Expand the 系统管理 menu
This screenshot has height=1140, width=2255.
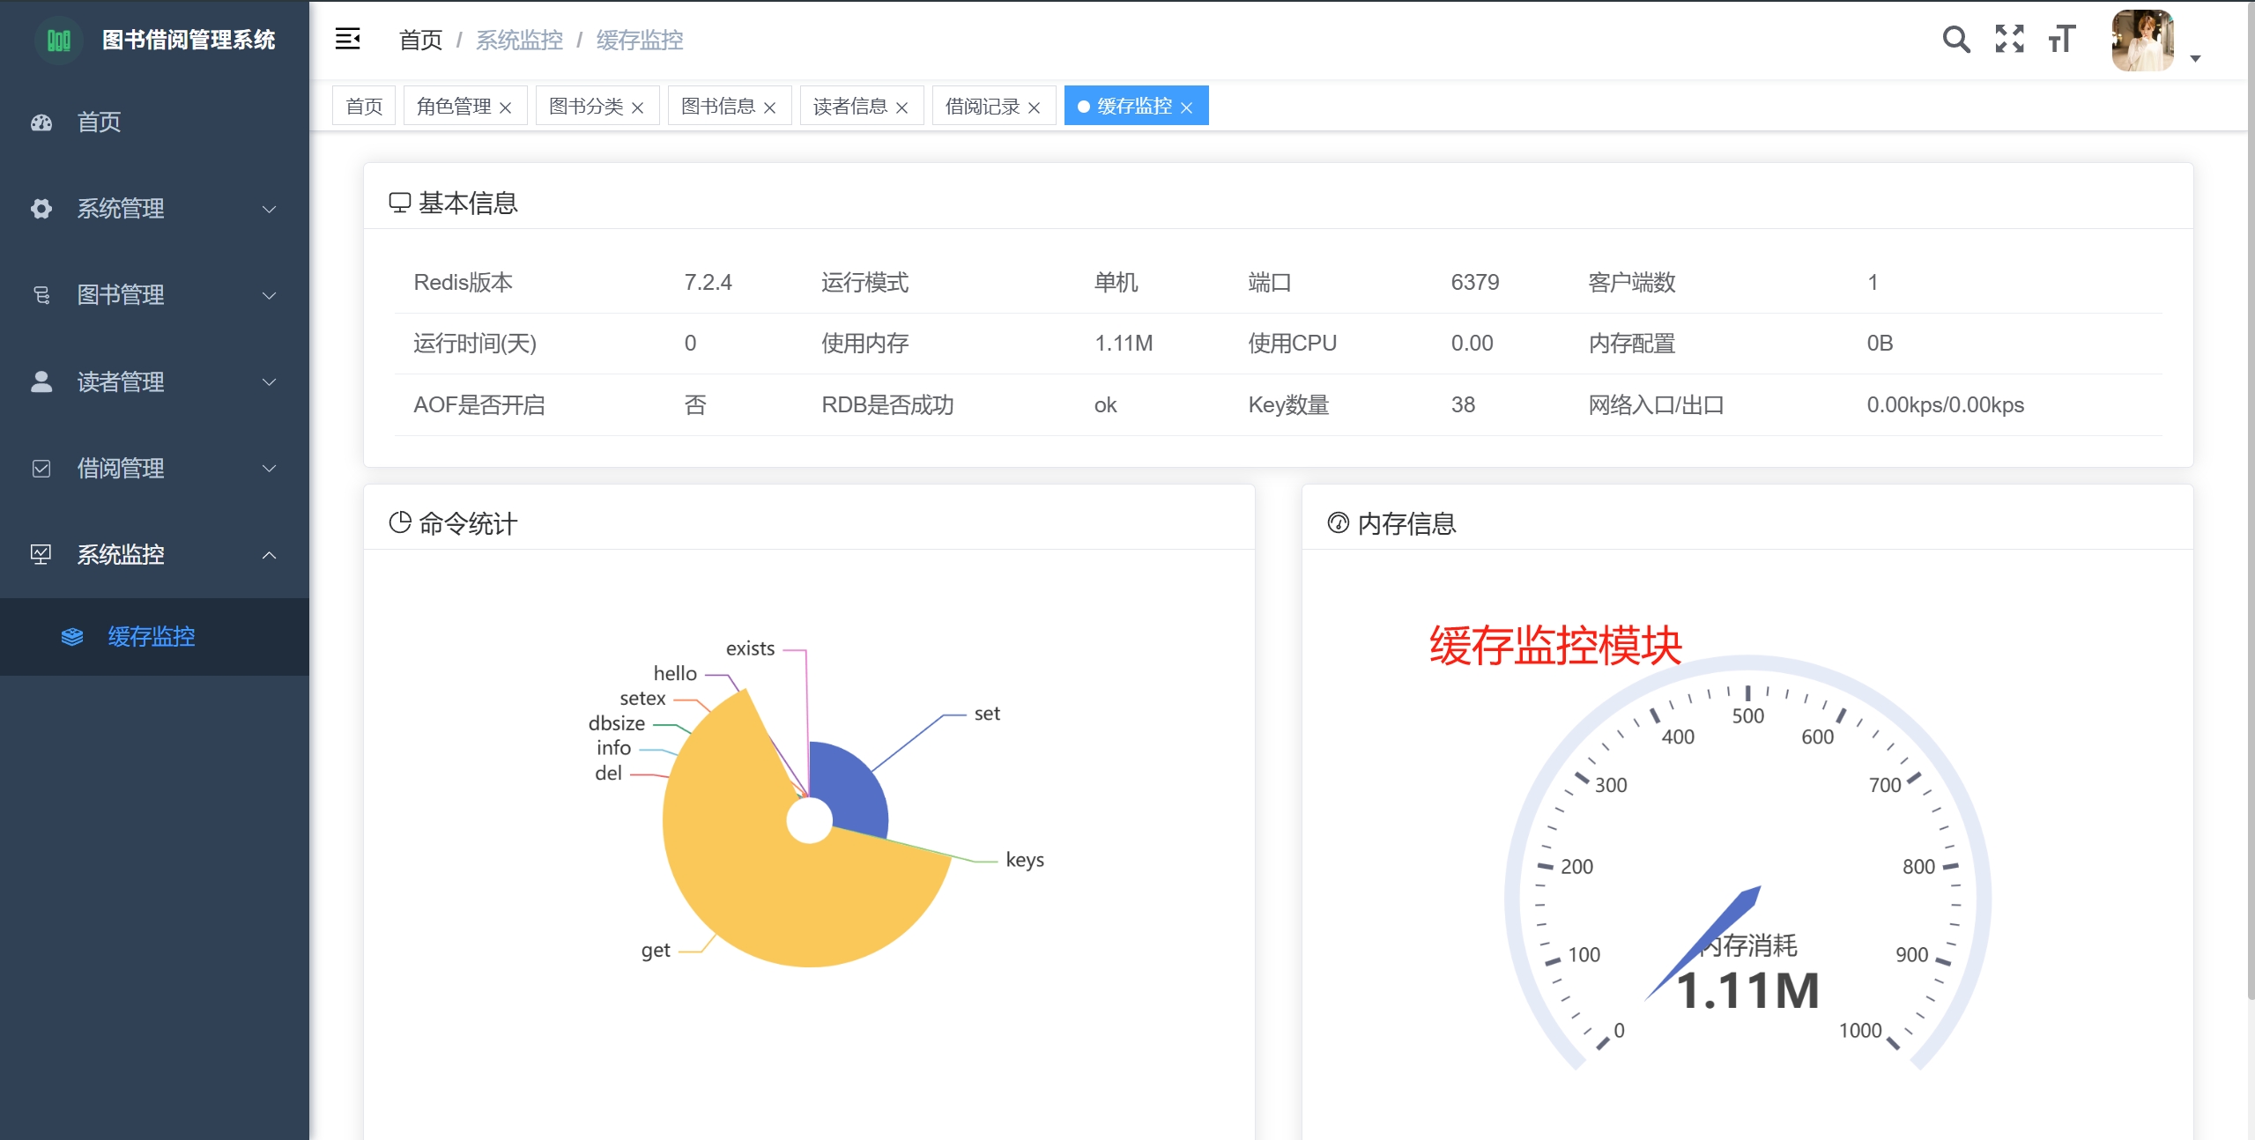(119, 209)
